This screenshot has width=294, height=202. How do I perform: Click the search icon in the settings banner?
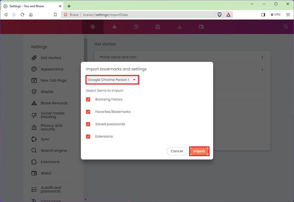coord(286,27)
